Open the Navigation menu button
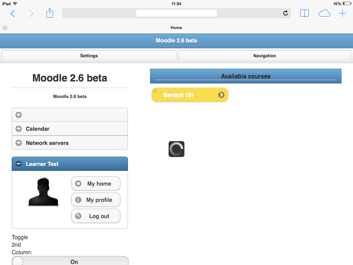This screenshot has height=265, width=353. [264, 56]
